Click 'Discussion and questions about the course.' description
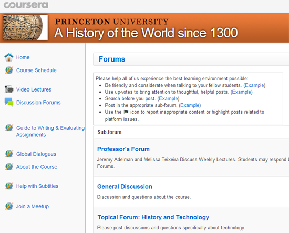Screen dimensions: 289x233 click(x=144, y=197)
